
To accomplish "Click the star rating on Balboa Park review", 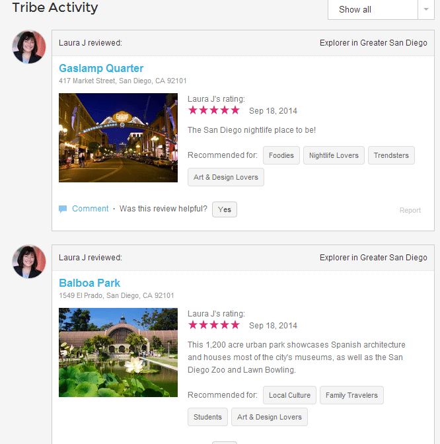I will (x=214, y=325).
